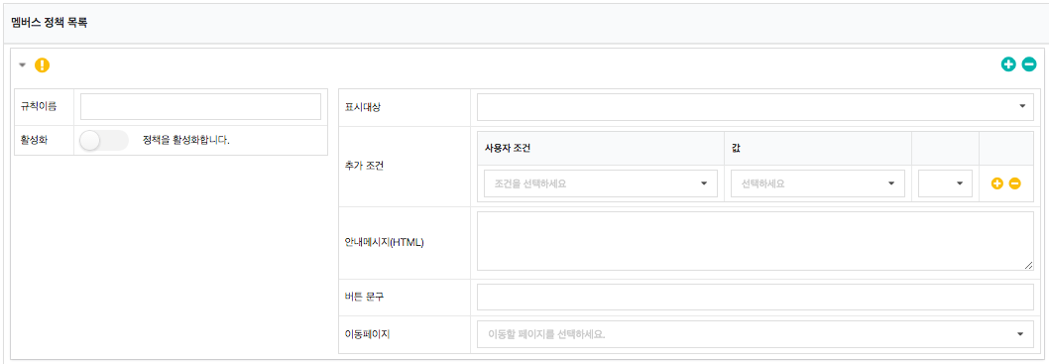Click the 정책을 활성화합니다. label text
The height and width of the screenshot is (364, 1049).
[x=186, y=141]
